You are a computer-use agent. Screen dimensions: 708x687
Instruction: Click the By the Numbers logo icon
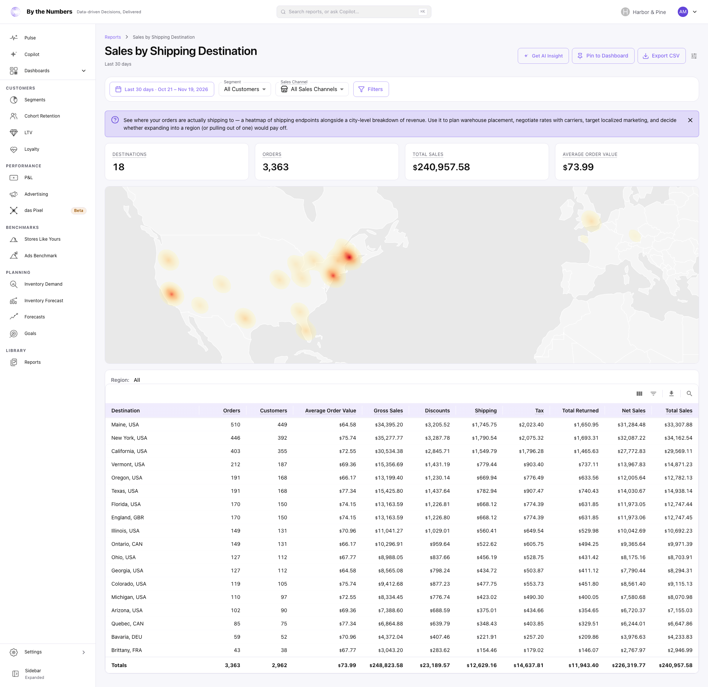tap(15, 12)
